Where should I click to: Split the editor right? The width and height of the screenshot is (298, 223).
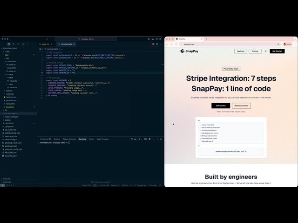pos(157,44)
